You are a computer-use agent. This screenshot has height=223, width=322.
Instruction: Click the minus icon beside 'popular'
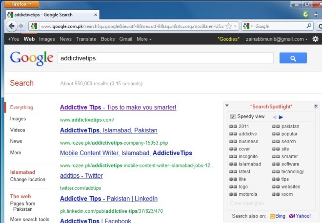(278, 134)
